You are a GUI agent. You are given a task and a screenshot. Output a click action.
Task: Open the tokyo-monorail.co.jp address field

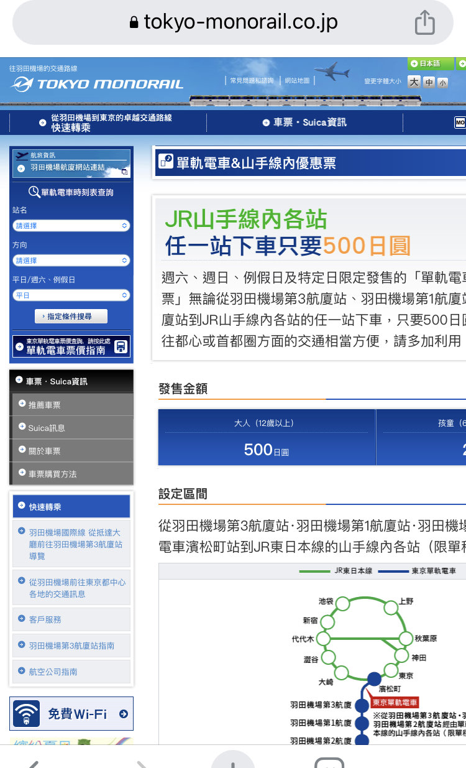(233, 23)
